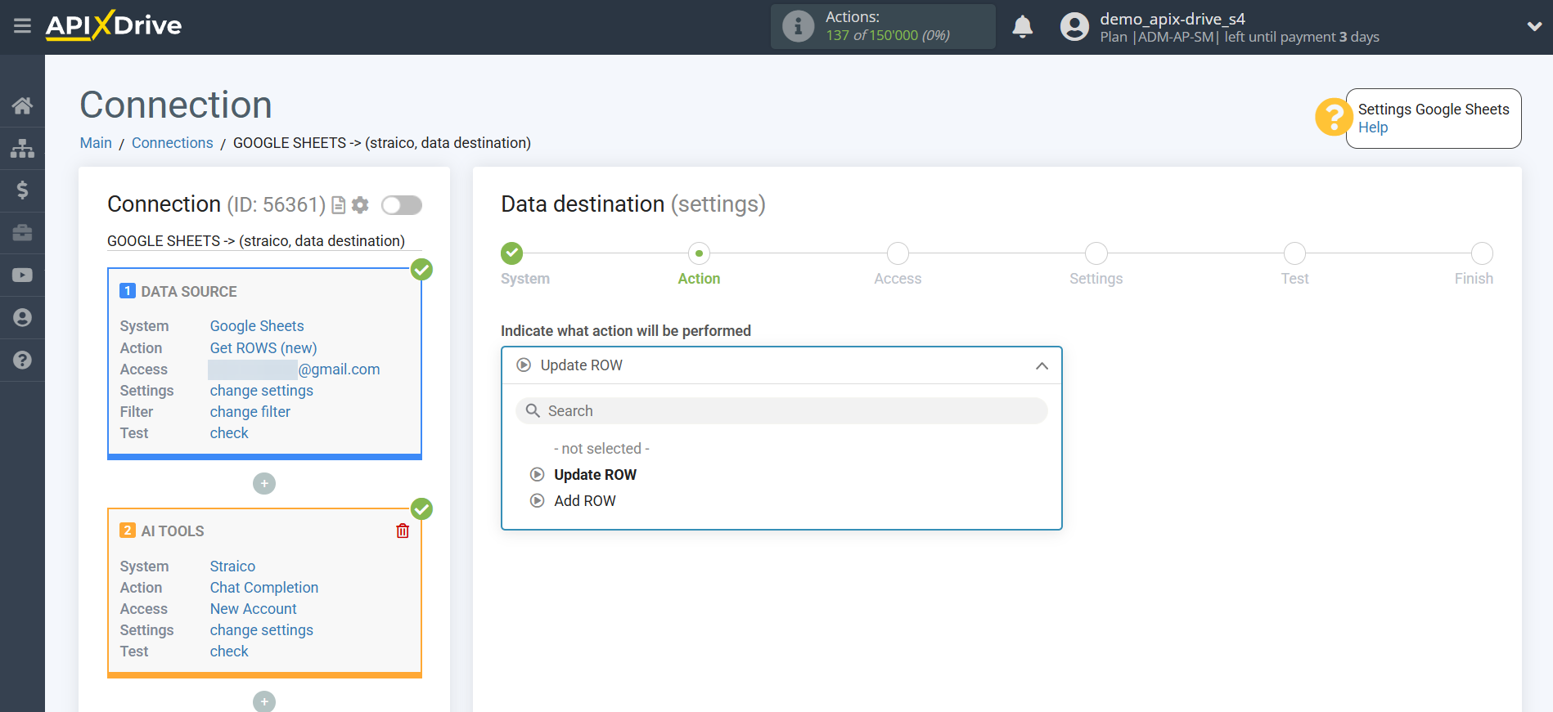Open connection settings gear icon
The image size is (1553, 712).
(360, 205)
